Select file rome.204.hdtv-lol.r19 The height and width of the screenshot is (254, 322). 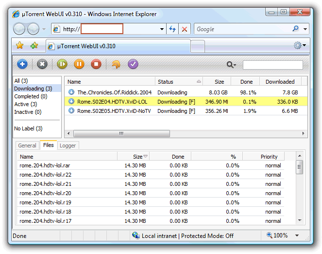pyautogui.click(x=151, y=202)
